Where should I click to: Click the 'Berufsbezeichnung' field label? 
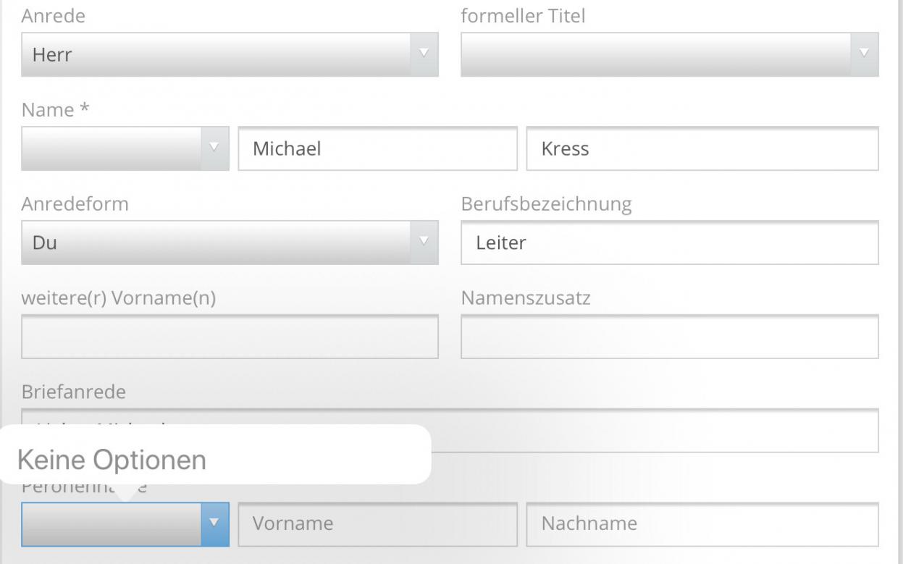[x=546, y=204]
